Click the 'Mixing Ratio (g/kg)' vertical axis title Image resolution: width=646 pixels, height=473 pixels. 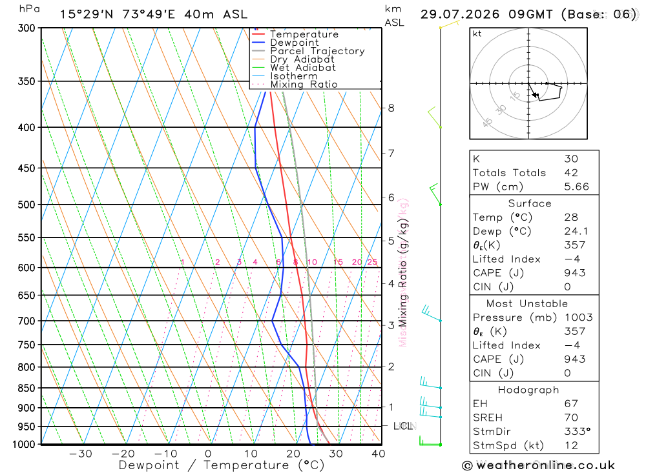point(402,273)
